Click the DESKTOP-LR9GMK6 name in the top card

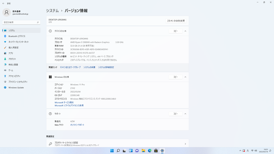pyautogui.click(x=58, y=20)
